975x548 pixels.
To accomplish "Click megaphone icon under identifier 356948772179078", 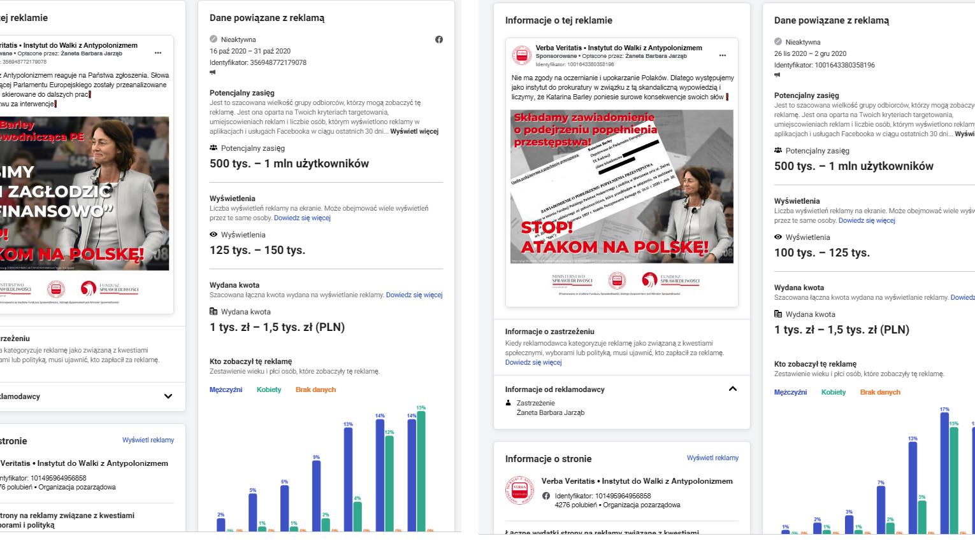I will [213, 73].
